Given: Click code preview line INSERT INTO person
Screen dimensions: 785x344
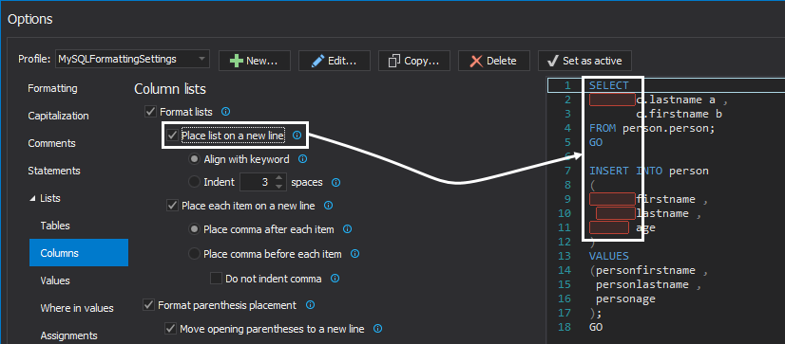Looking at the screenshot, I should tap(649, 171).
